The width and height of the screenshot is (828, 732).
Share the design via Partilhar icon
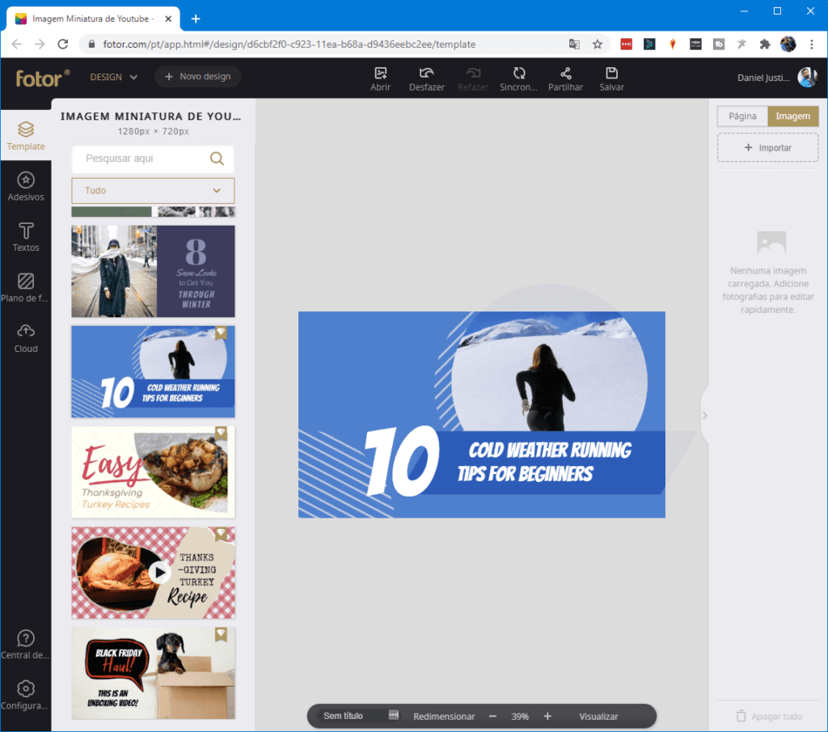[x=565, y=78]
